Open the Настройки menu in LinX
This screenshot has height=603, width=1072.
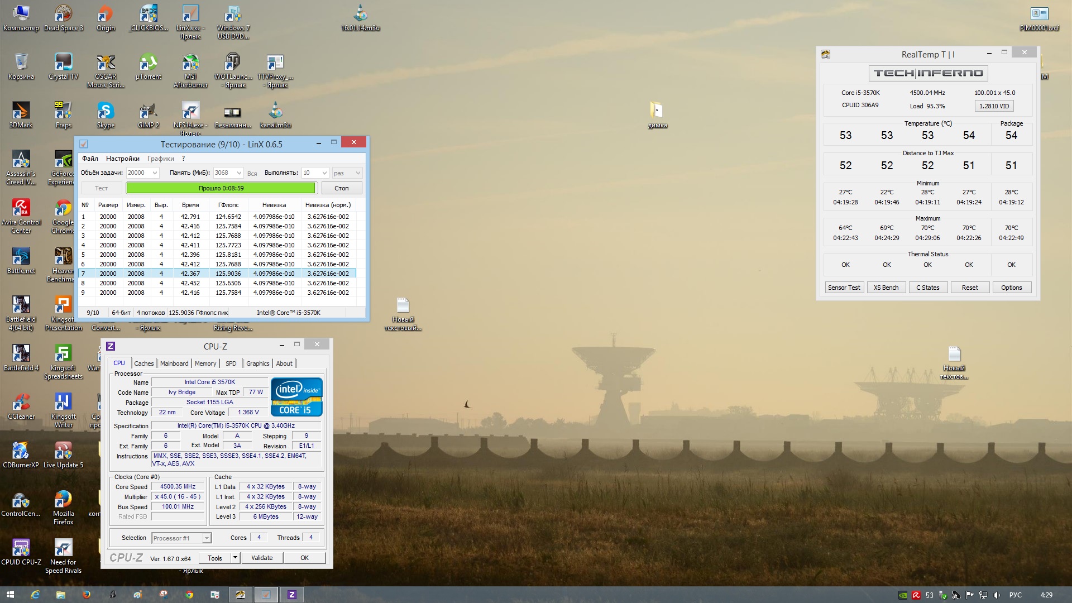pyautogui.click(x=122, y=159)
